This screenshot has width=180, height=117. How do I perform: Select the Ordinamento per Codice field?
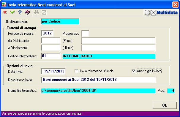coord(60,22)
